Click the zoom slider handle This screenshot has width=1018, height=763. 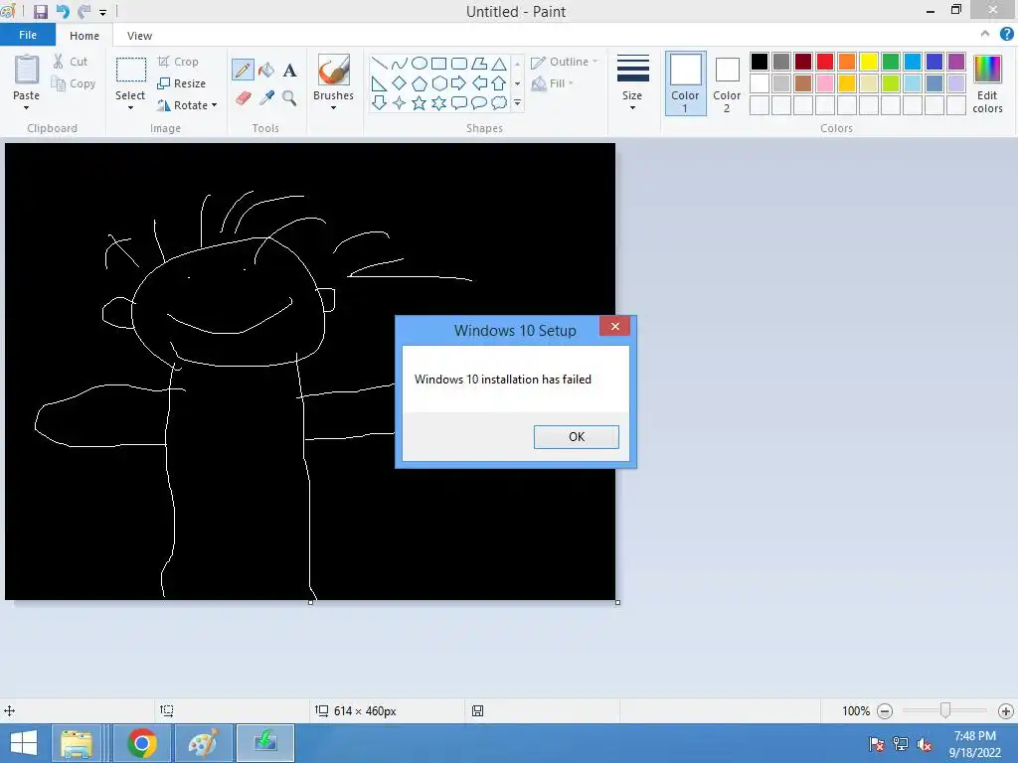(945, 710)
